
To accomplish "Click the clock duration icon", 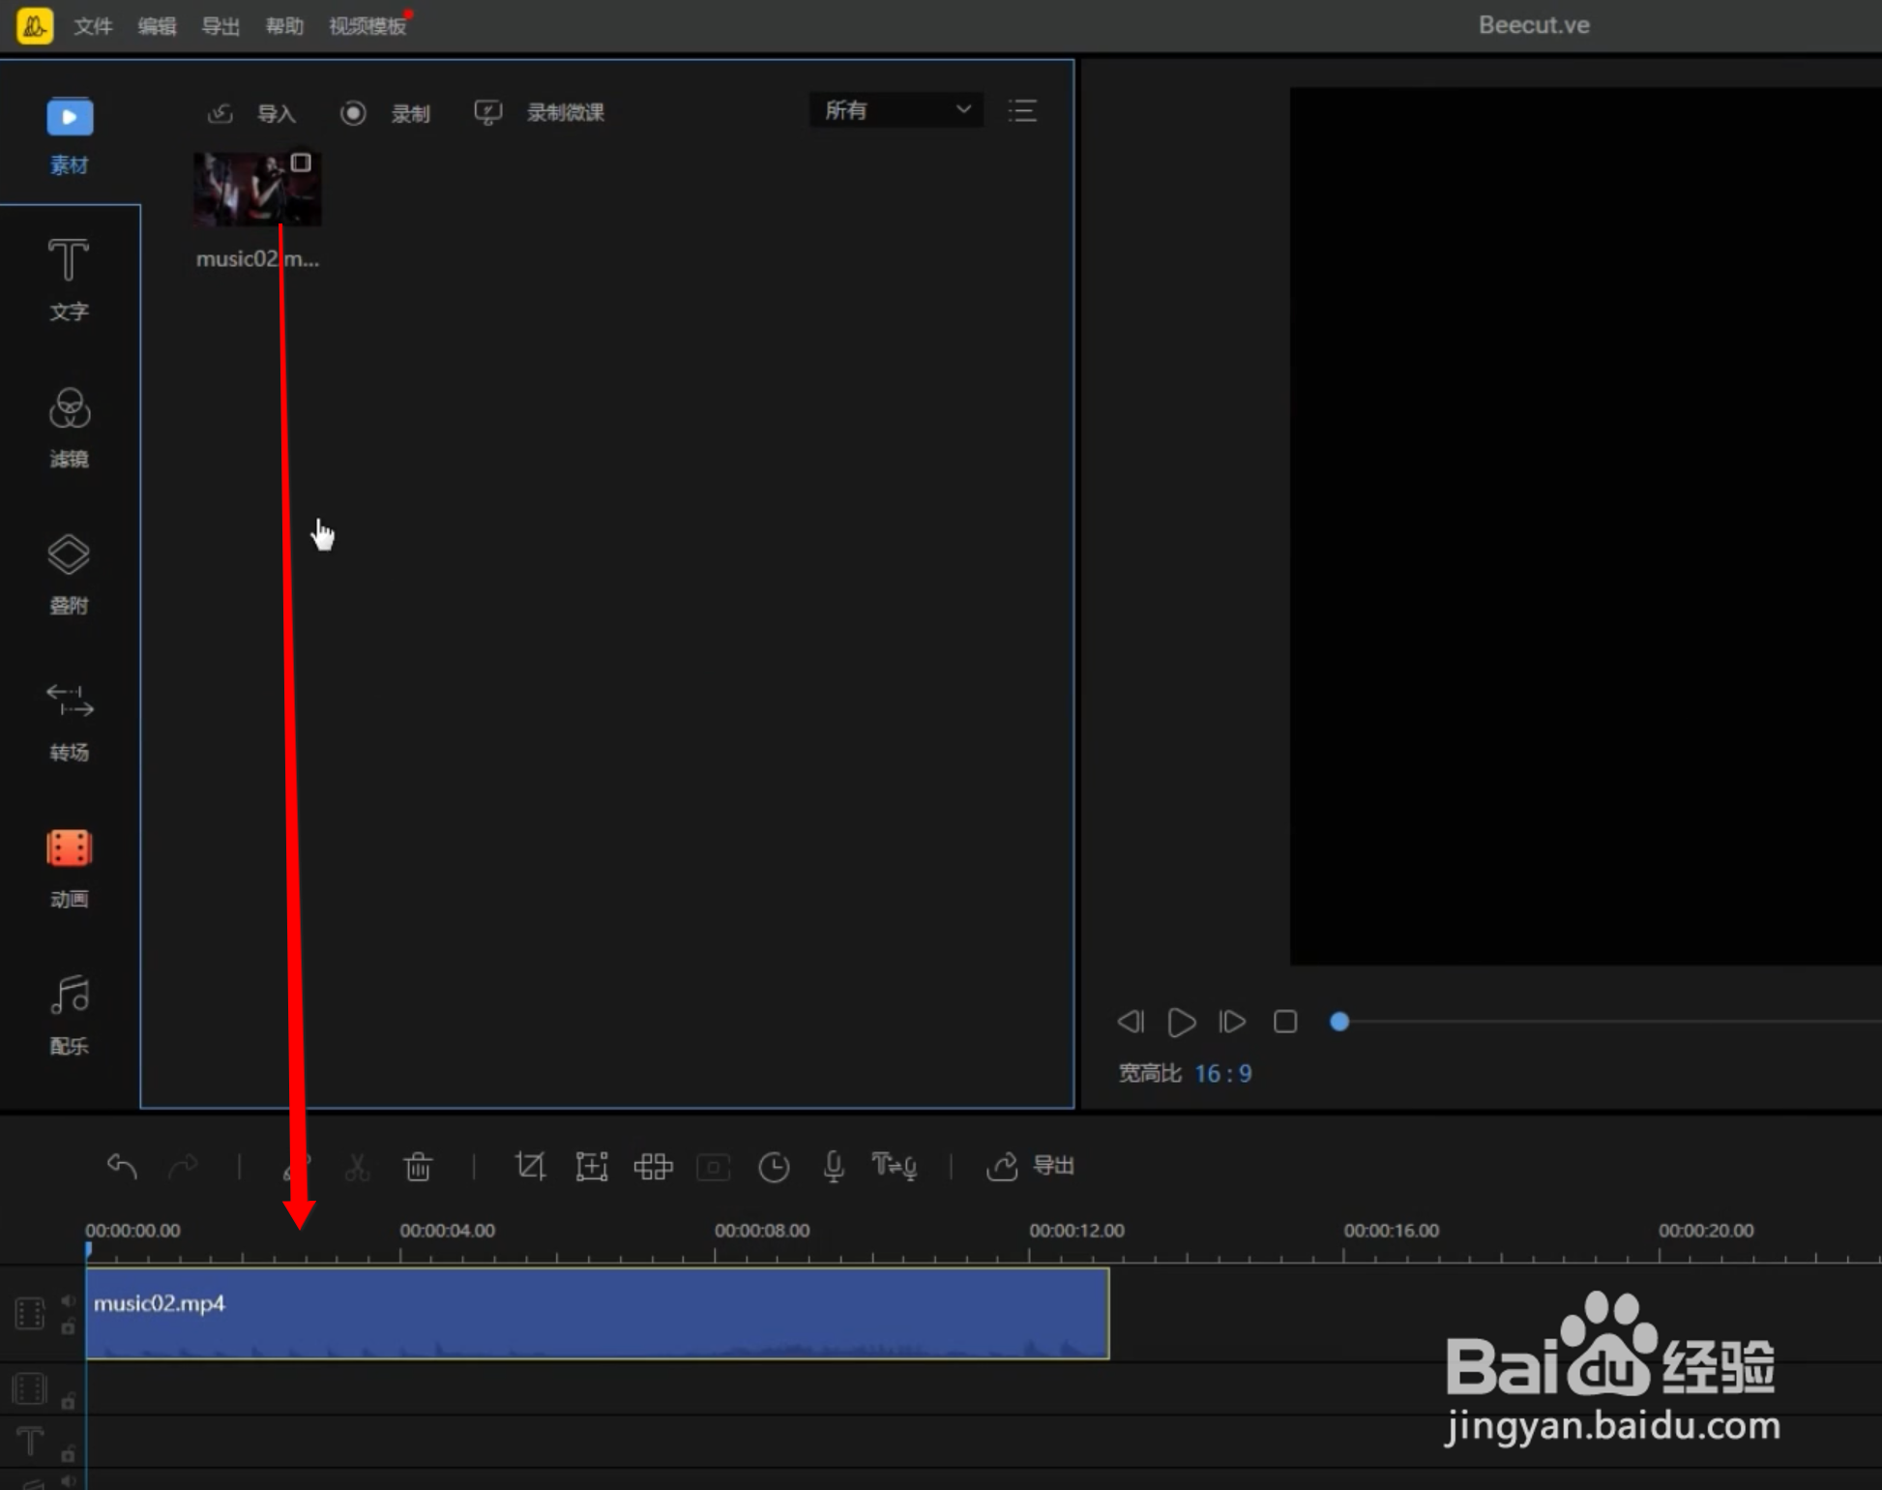I will click(x=774, y=1166).
